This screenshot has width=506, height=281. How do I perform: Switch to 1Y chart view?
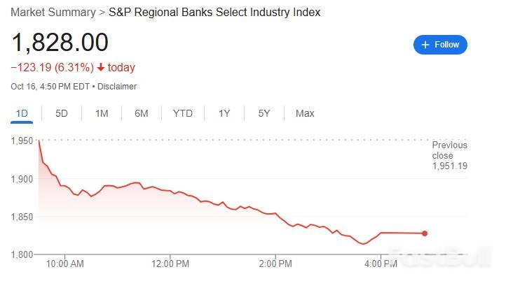224,113
